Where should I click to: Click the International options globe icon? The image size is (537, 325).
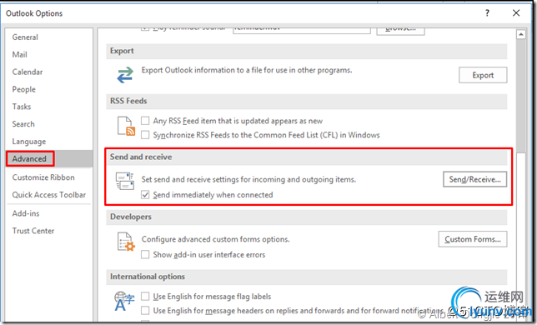(124, 301)
